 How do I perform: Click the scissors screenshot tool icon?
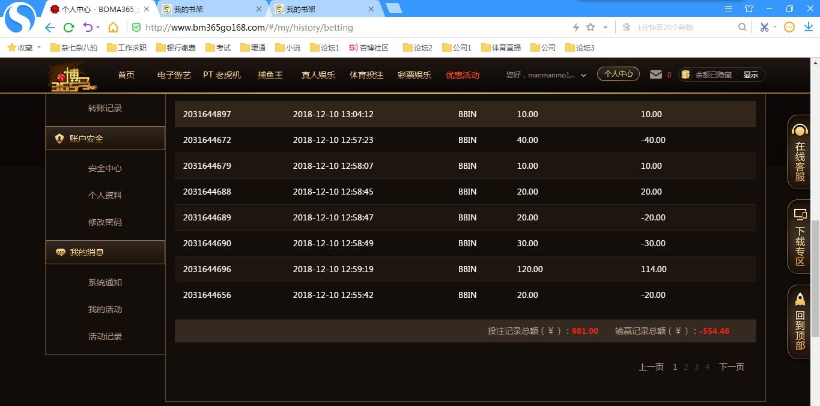click(x=764, y=27)
